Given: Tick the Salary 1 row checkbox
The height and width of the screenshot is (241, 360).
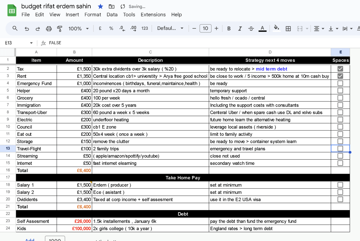Looking at the screenshot, I should [340, 185].
